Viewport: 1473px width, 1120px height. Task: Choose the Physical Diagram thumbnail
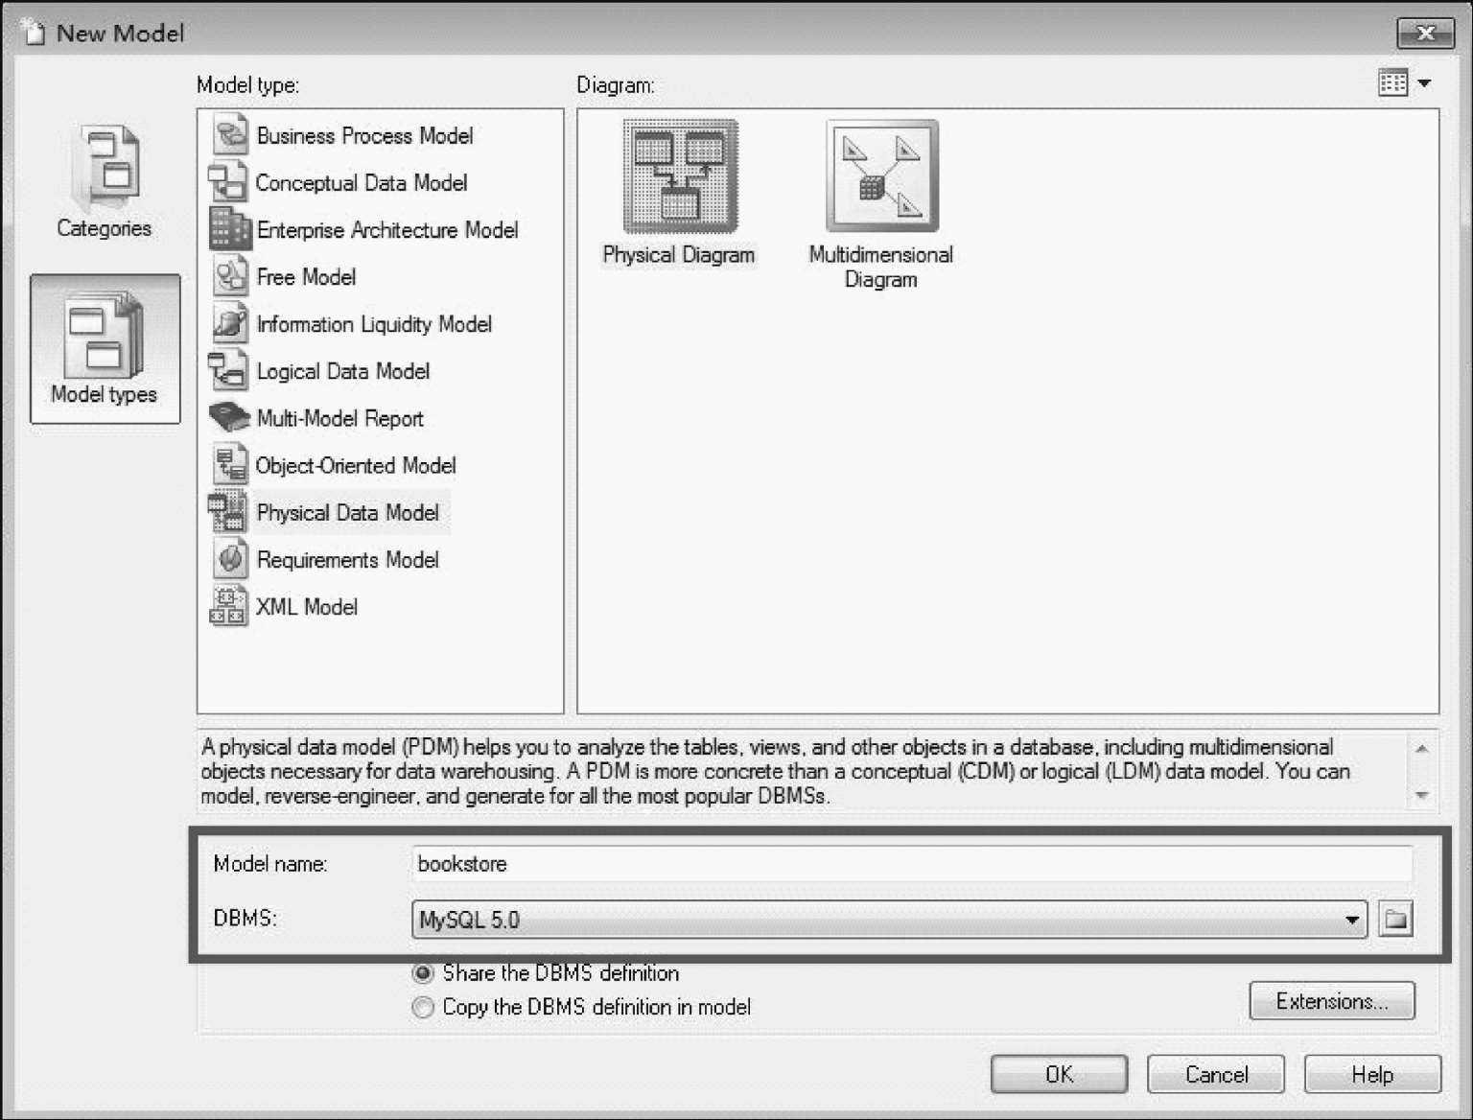click(x=680, y=176)
